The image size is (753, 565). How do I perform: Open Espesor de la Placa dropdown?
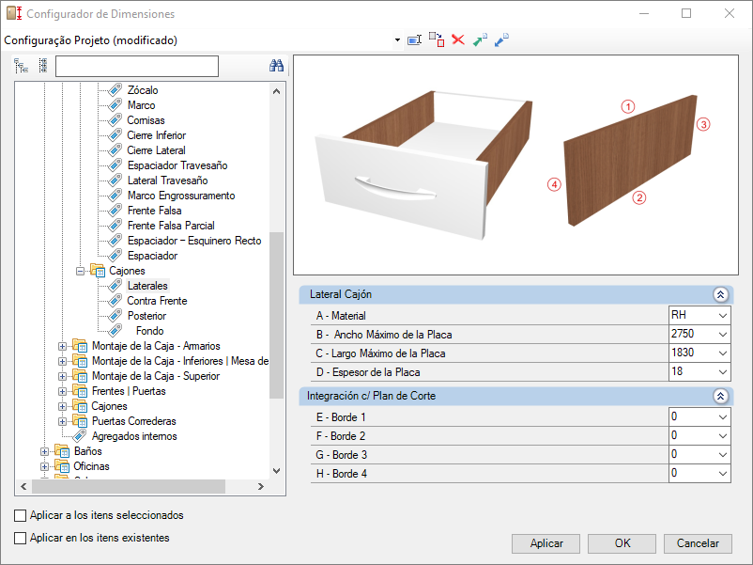[722, 372]
